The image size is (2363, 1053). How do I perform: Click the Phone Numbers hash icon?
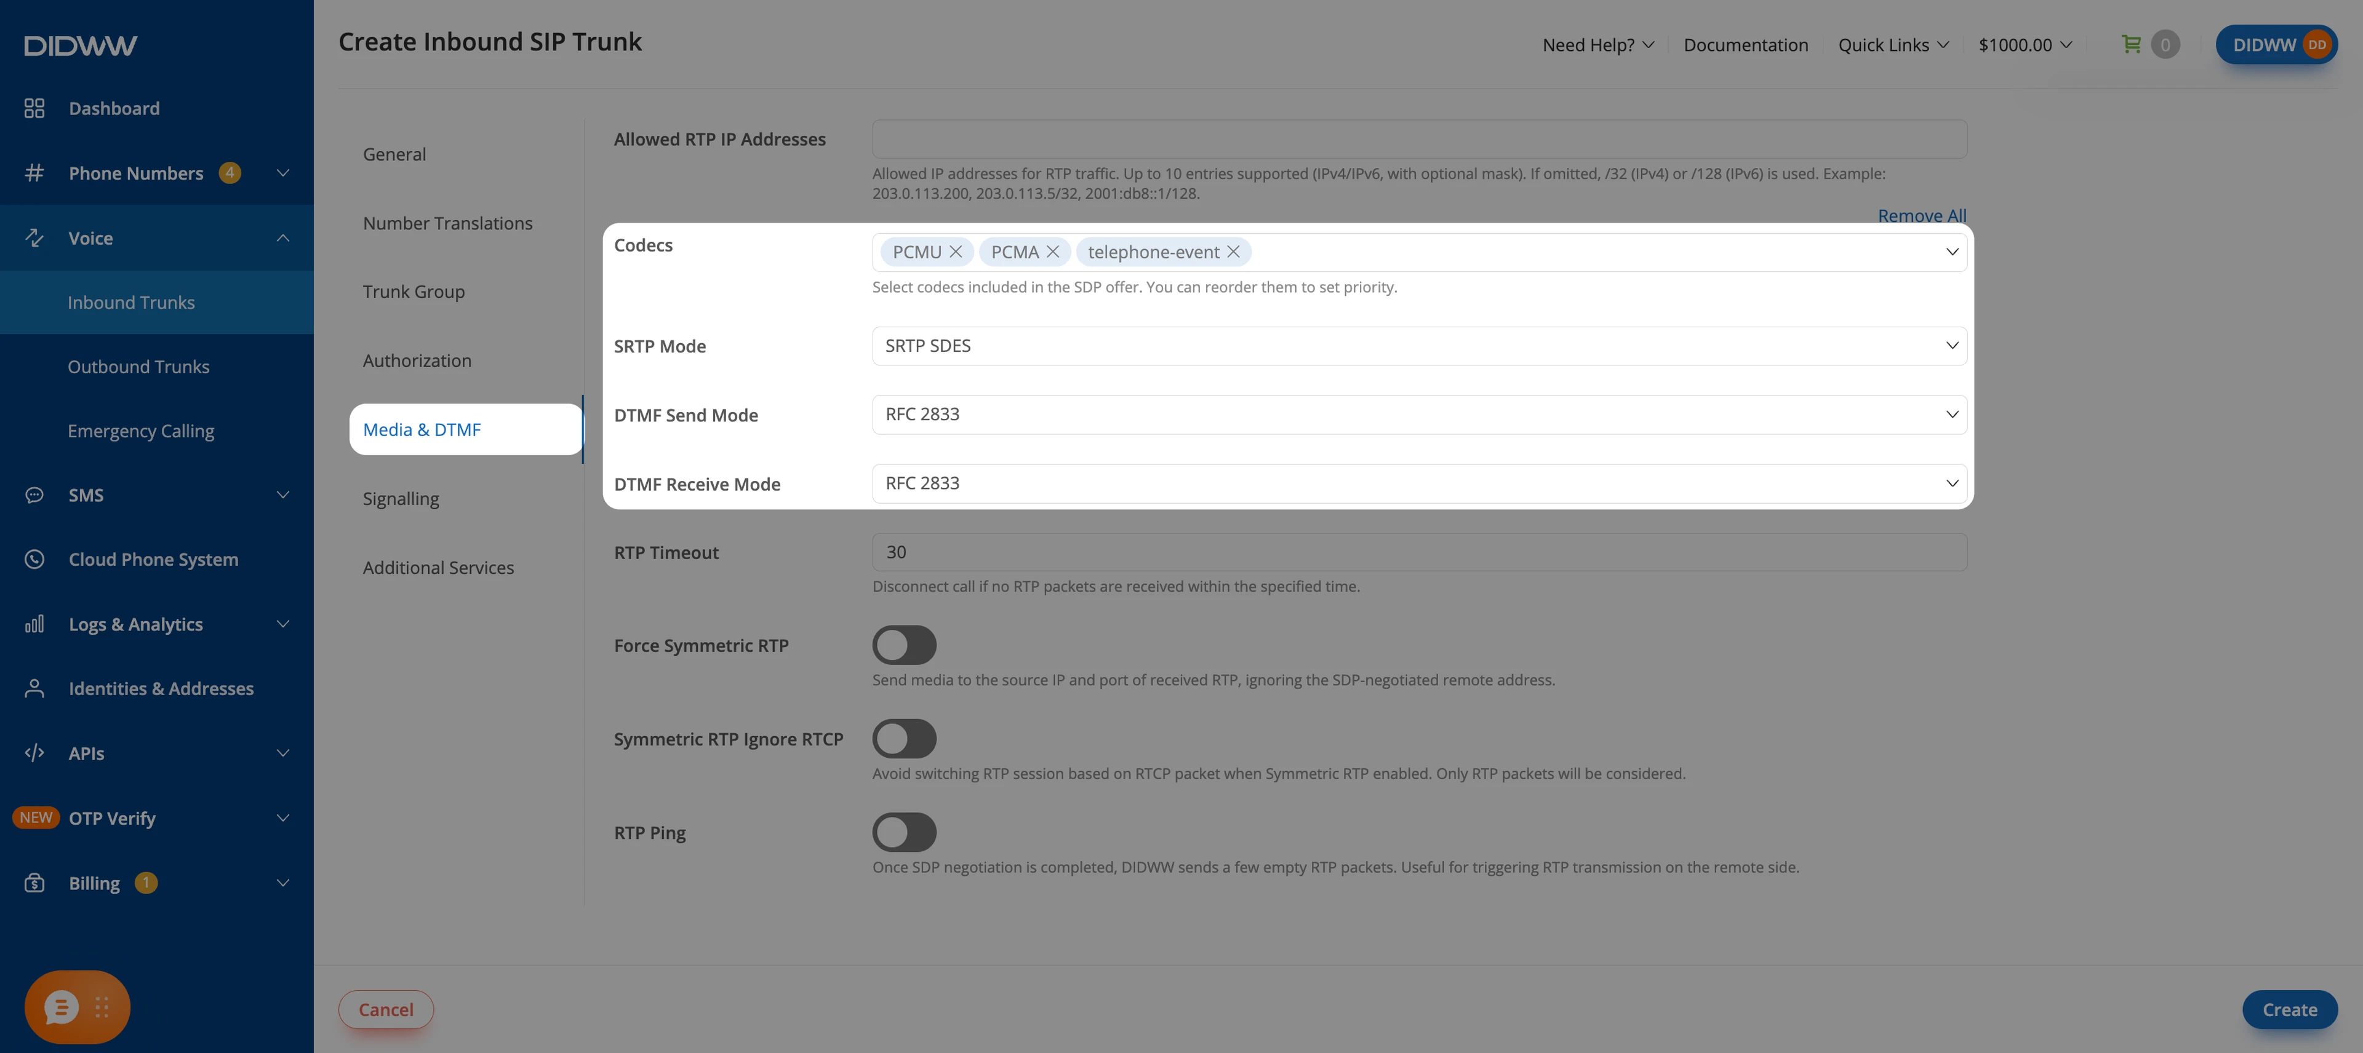click(x=34, y=172)
